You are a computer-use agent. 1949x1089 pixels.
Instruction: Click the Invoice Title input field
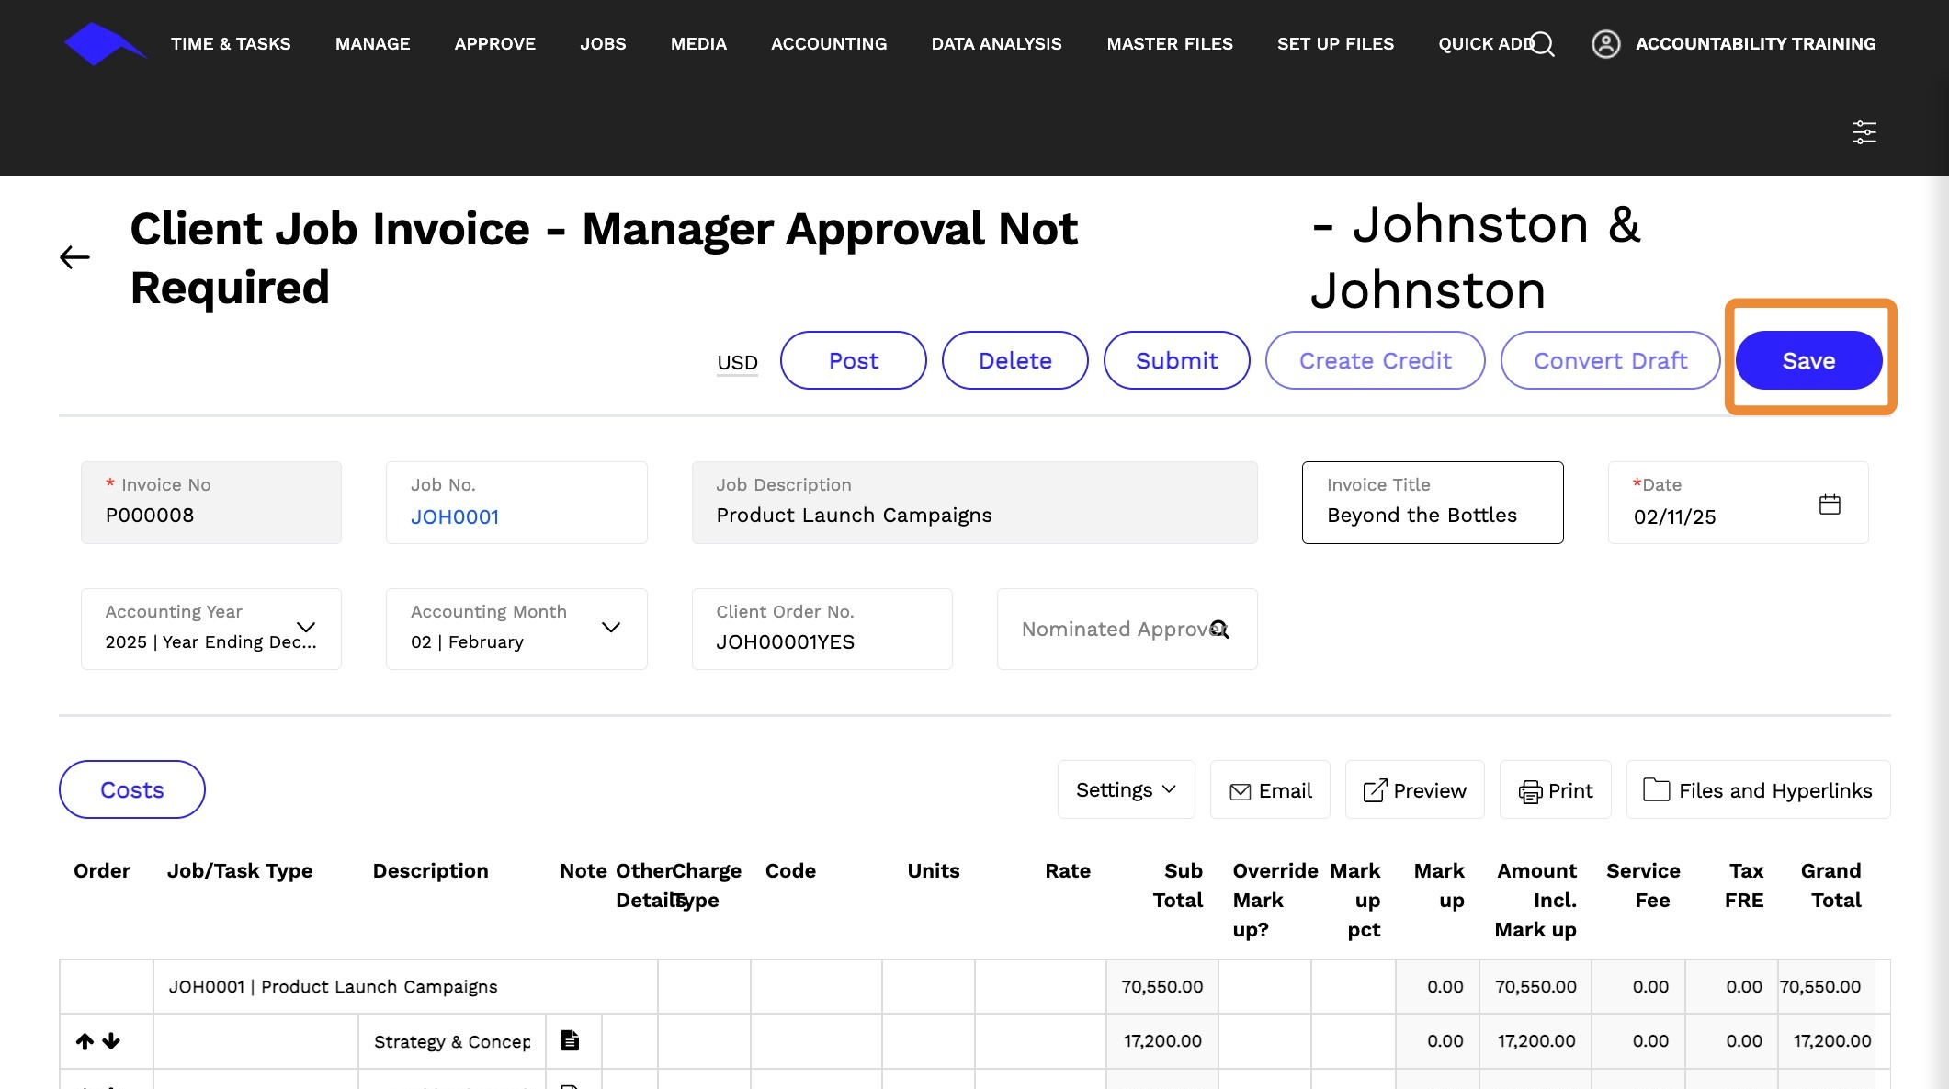tap(1432, 515)
